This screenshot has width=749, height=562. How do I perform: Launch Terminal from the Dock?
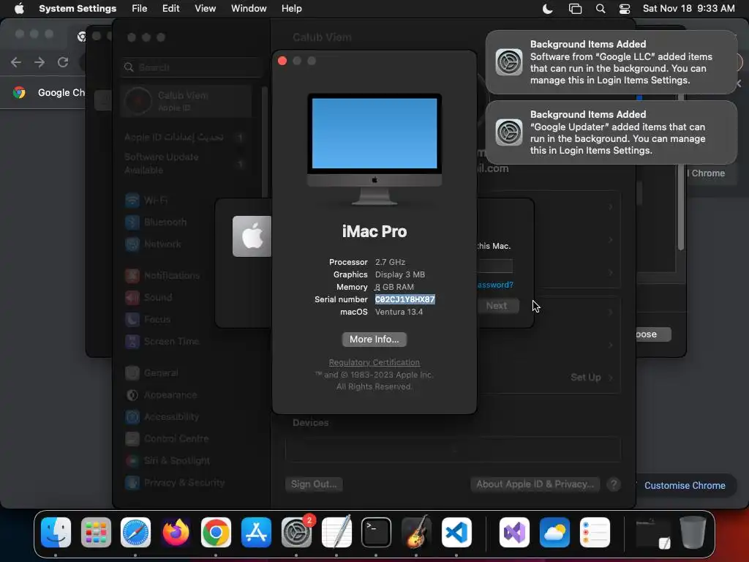pos(377,532)
